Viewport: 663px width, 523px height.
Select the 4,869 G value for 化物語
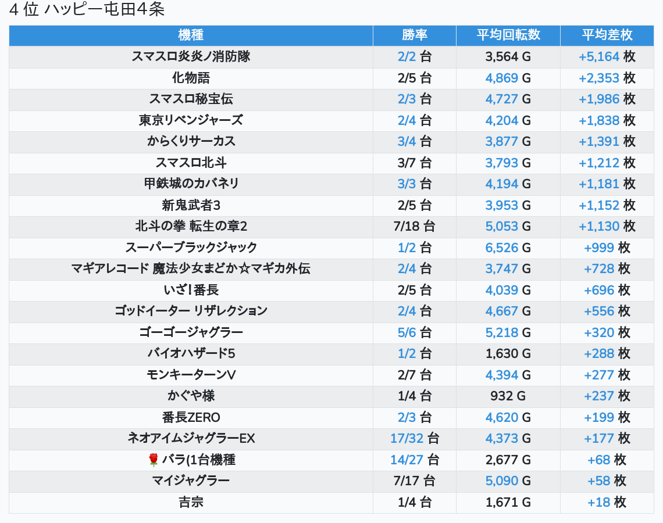[501, 78]
